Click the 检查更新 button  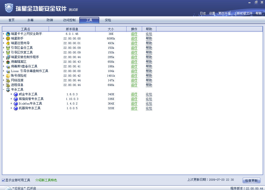251,180
